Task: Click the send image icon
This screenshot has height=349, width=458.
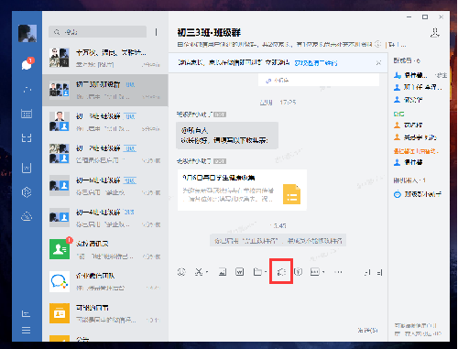Action: tap(223, 272)
